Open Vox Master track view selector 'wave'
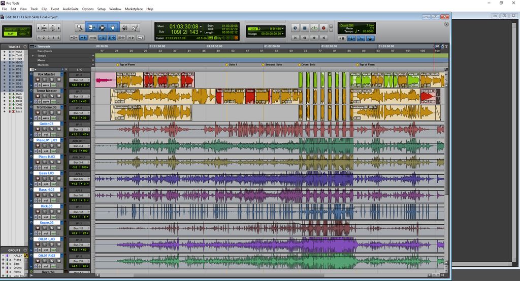Screen dimensions: 520x281 pyautogui.click(x=45, y=85)
